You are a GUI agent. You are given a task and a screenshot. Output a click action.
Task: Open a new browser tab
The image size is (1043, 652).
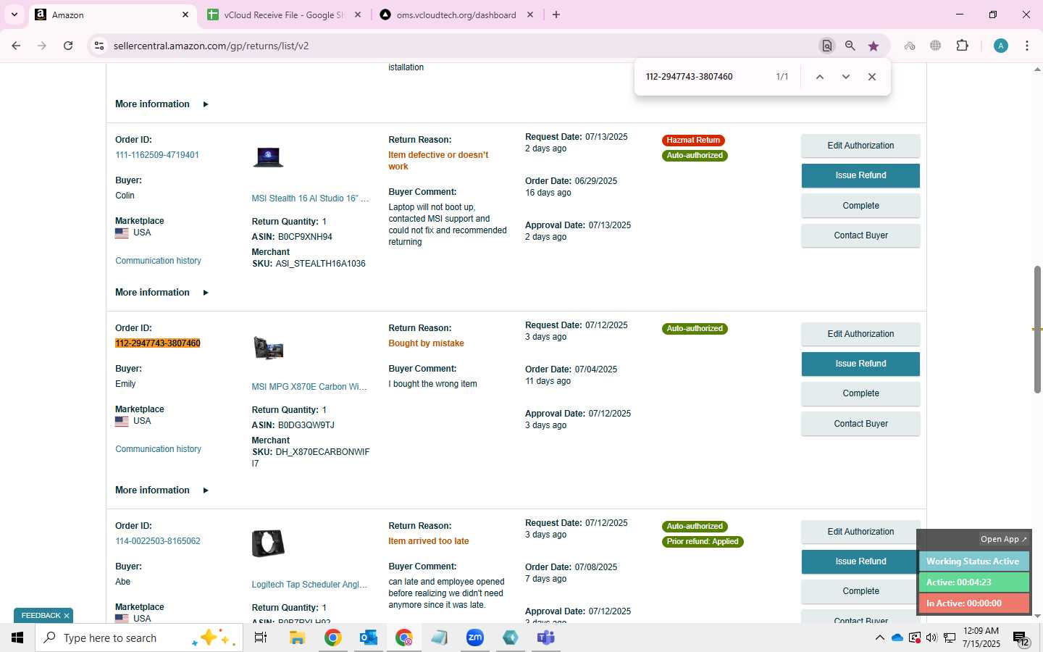click(x=556, y=14)
